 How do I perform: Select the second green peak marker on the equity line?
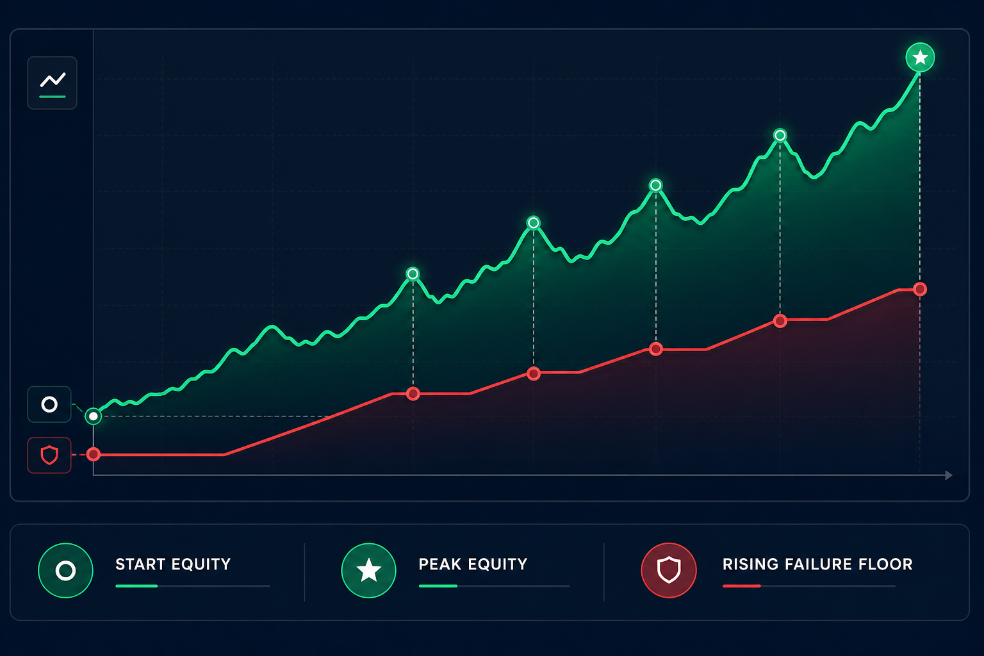(x=534, y=223)
